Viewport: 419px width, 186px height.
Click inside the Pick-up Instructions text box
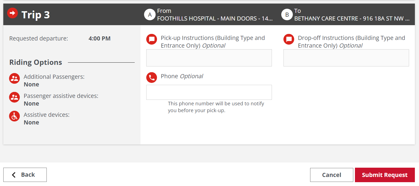[x=209, y=58]
